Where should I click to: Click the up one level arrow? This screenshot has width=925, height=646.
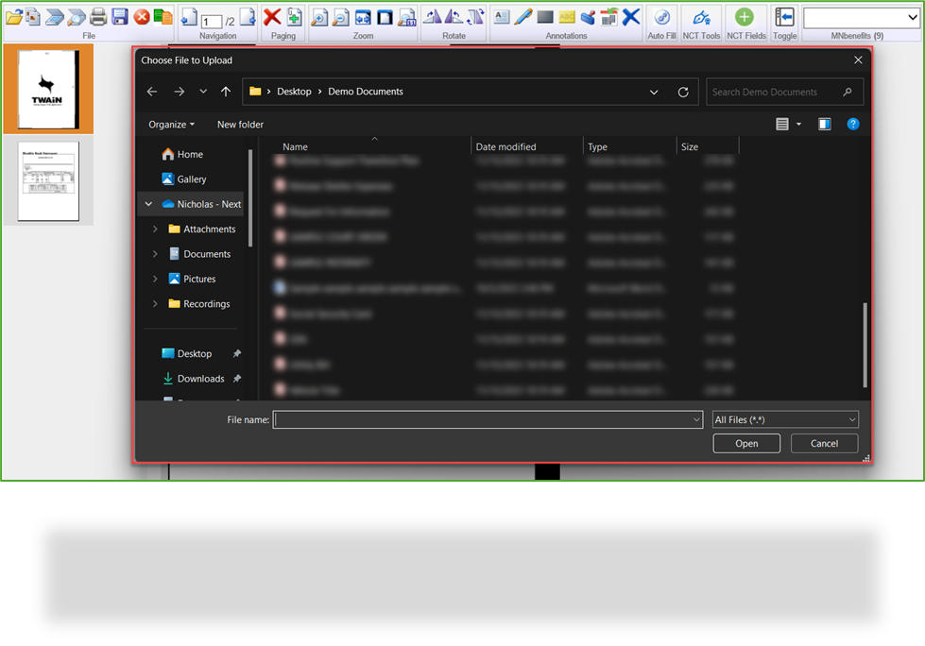tap(226, 92)
